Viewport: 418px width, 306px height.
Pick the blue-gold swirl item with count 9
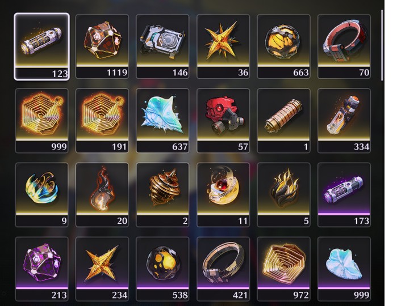[x=41, y=195]
